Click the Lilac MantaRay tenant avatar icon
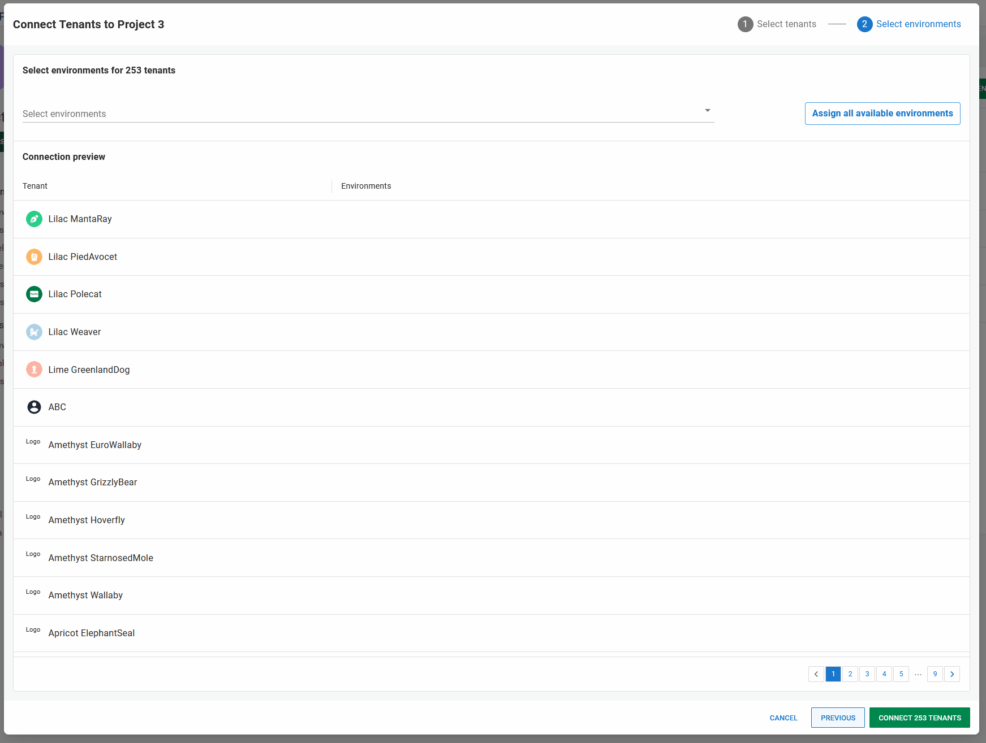 pos(34,219)
